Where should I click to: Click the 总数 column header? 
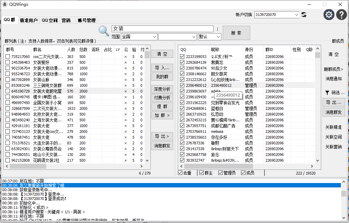pyautogui.click(x=83, y=49)
